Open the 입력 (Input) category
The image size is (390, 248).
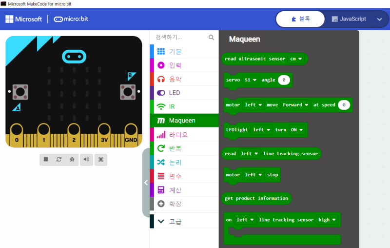[184, 65]
